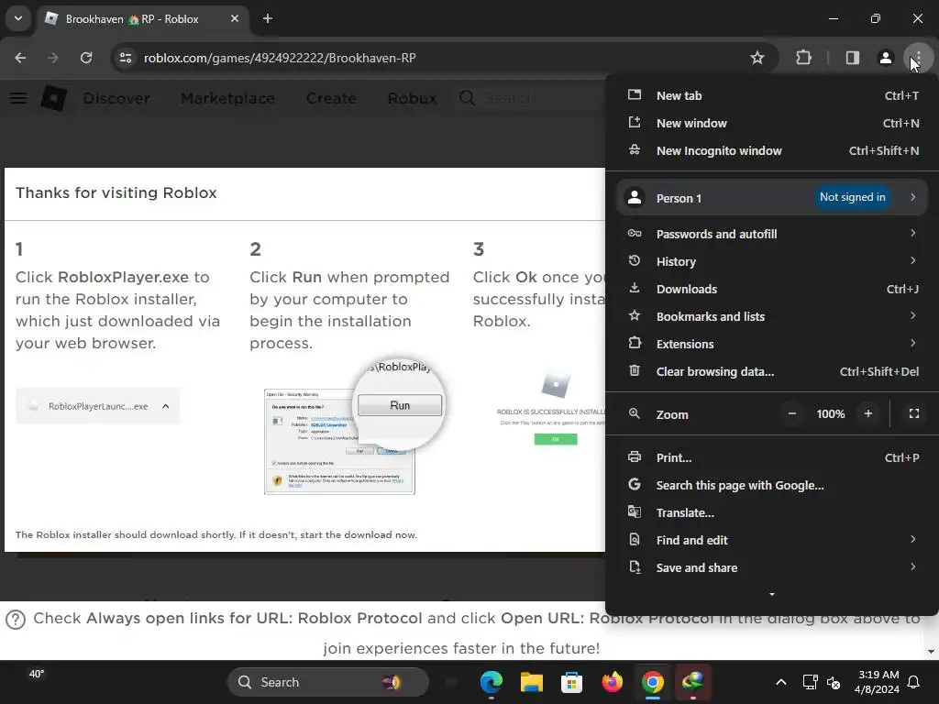
Task: Open the weather widget showing 40°
Action: 37,675
